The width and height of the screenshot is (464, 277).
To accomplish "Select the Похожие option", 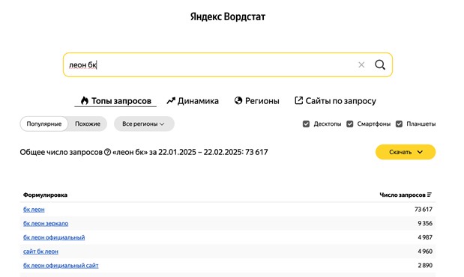I will point(88,124).
